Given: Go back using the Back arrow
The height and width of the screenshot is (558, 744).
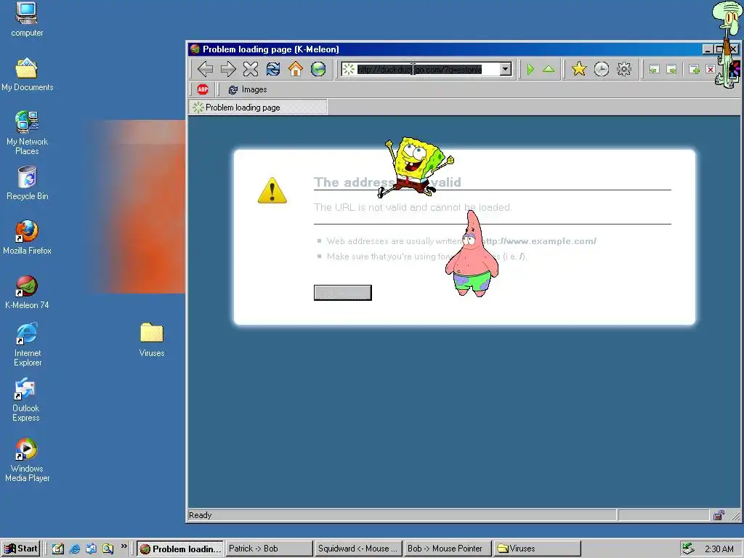Looking at the screenshot, I should (x=205, y=69).
